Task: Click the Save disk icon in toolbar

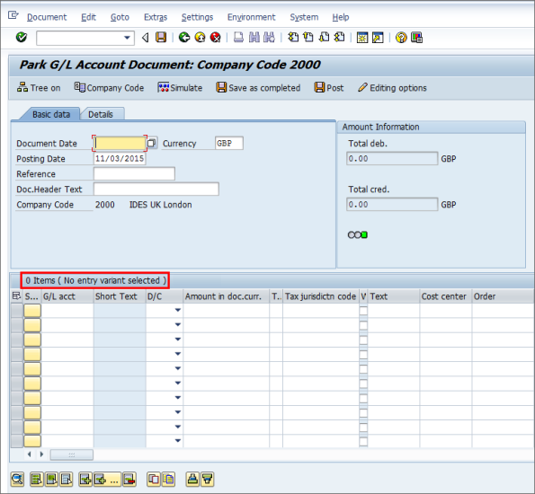Action: tap(161, 37)
